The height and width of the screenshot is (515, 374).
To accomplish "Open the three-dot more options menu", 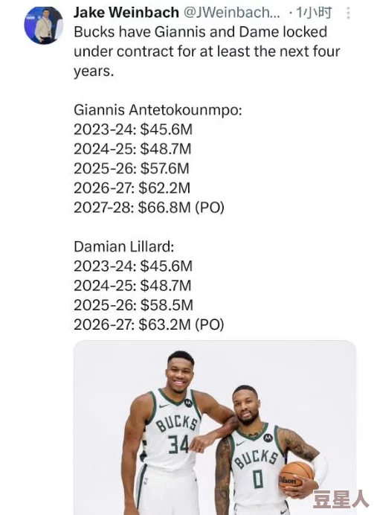I will pos(348,13).
